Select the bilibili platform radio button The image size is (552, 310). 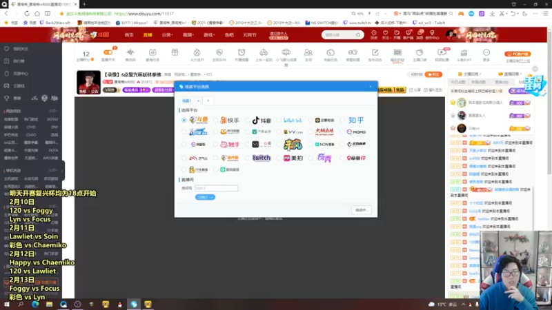279,120
